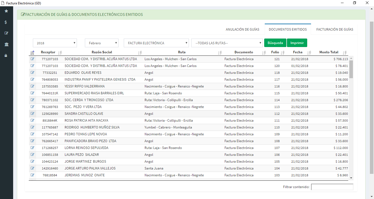This screenshot has width=374, height=199.
Task: Open the dollar sign sidebar section
Action: 6,22
